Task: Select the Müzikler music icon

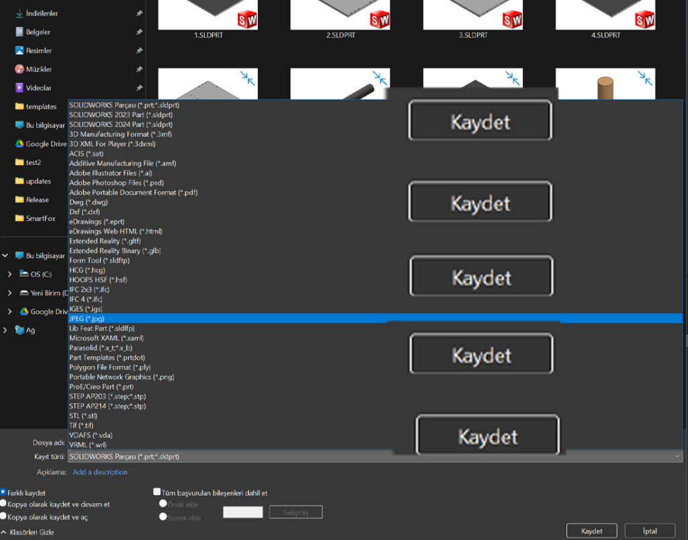Action: coord(19,69)
